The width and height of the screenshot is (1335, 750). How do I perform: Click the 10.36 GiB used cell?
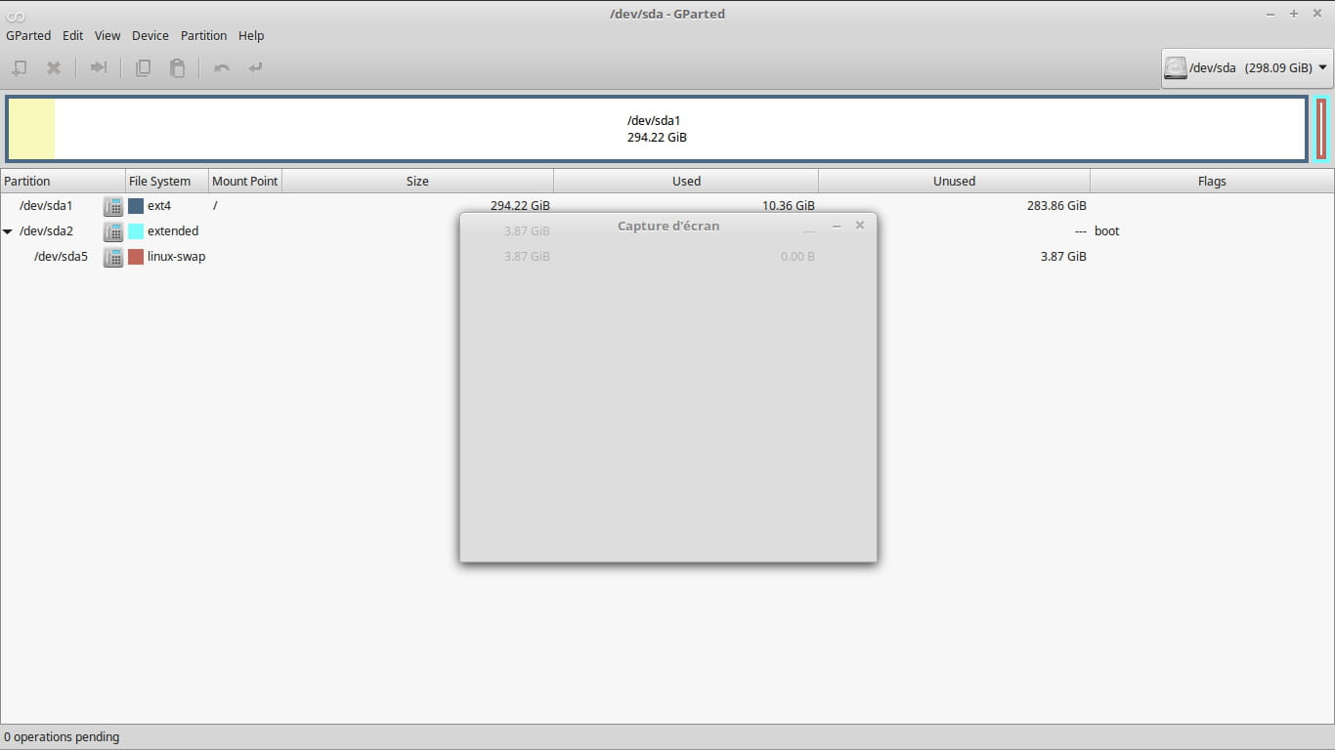(789, 206)
